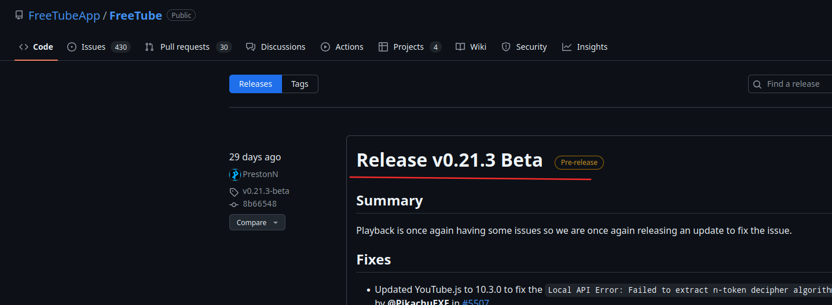Click the 430 issues counter
The height and width of the screenshot is (305, 832).
pyautogui.click(x=120, y=47)
